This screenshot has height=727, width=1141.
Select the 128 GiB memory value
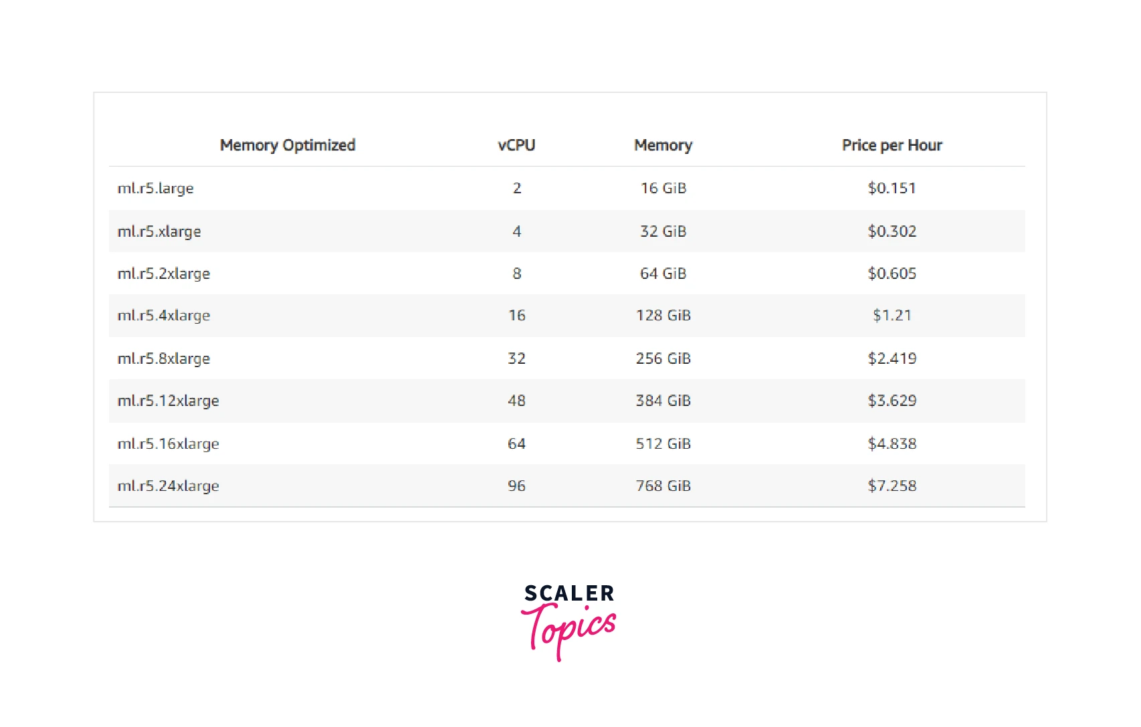pyautogui.click(x=663, y=316)
